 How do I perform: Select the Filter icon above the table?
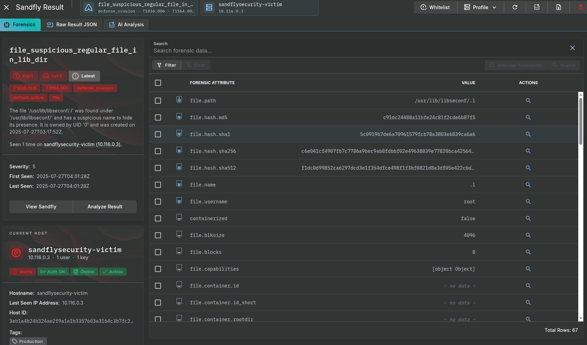pos(166,65)
